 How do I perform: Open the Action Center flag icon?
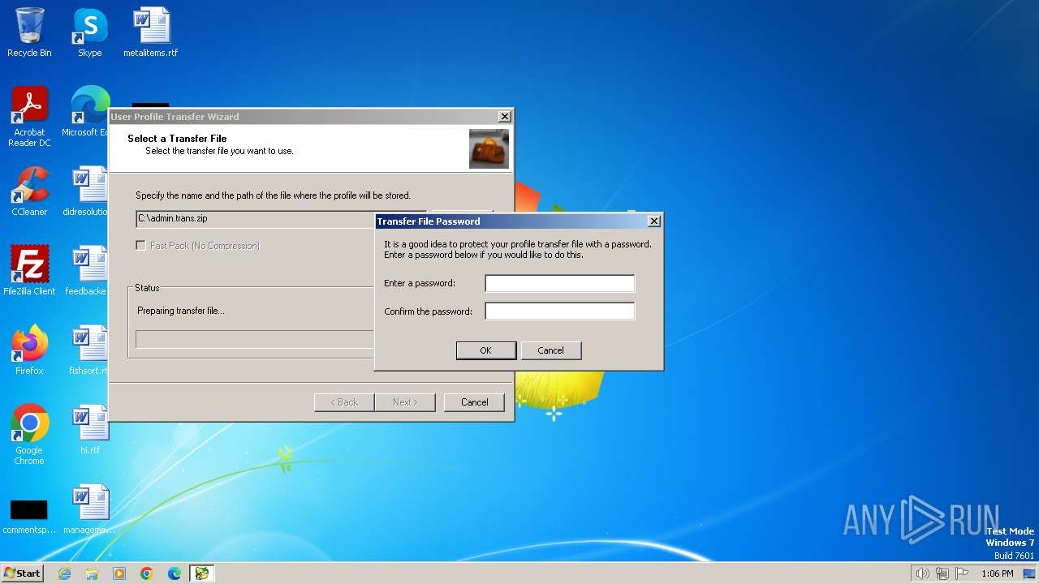[x=962, y=573]
